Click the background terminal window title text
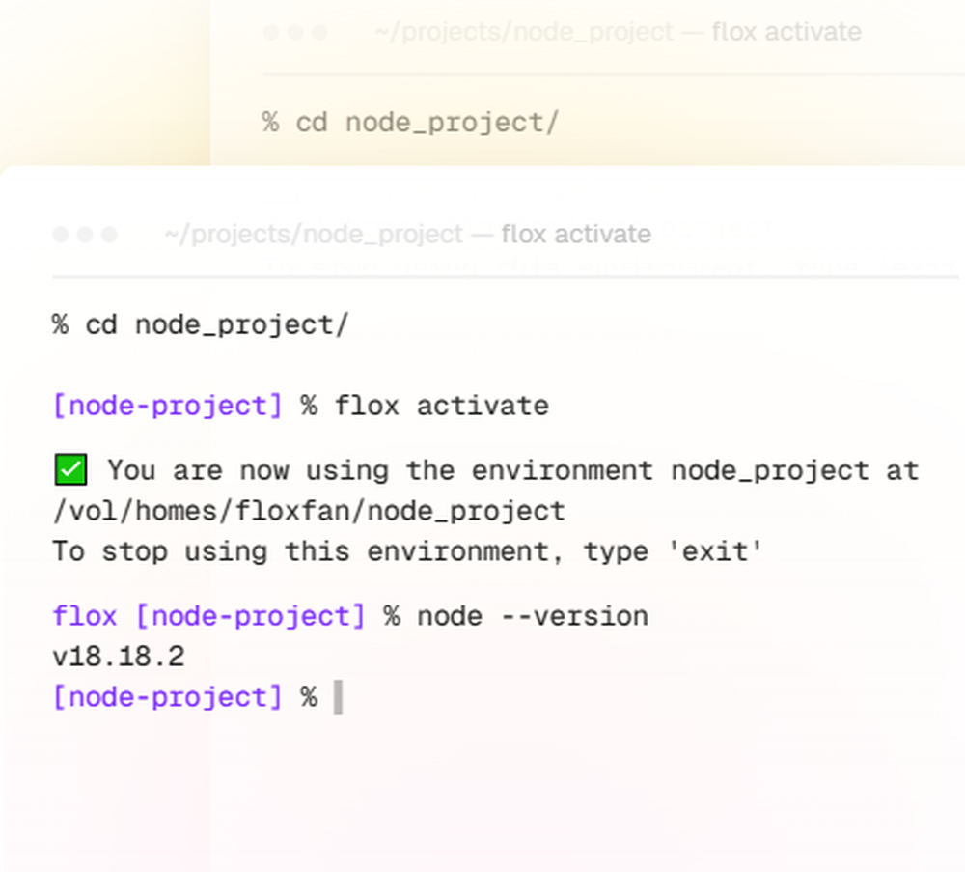The image size is (965, 872). coord(618,32)
